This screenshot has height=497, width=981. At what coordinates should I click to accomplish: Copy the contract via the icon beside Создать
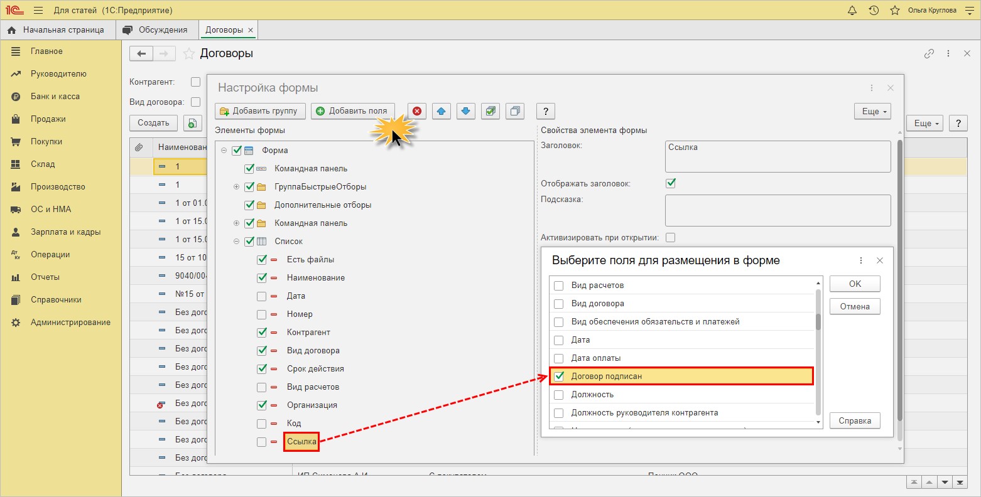[x=192, y=124]
